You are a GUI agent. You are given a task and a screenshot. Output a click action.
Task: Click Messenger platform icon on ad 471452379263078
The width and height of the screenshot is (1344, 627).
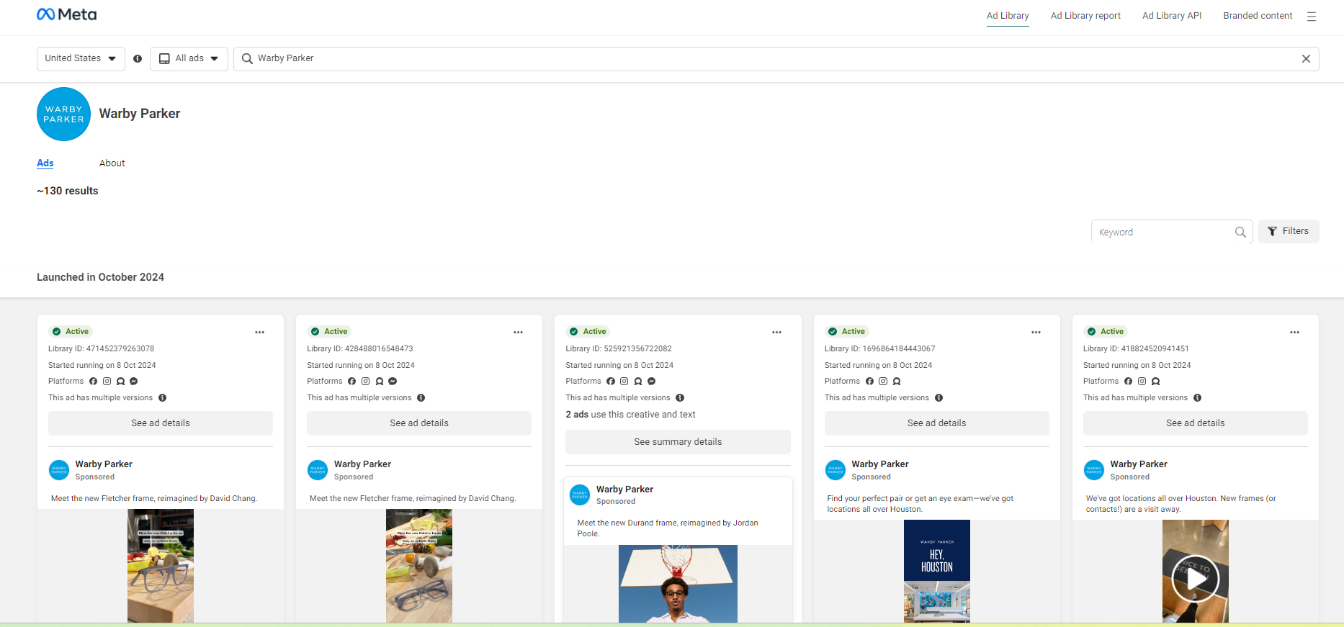[x=133, y=382]
